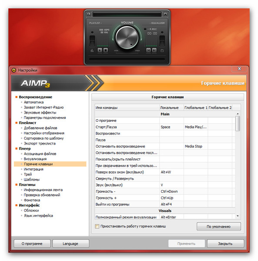Viewport: 258px width, 261px height.
Task: Select the Плагины section in the tree
Action: 27,185
